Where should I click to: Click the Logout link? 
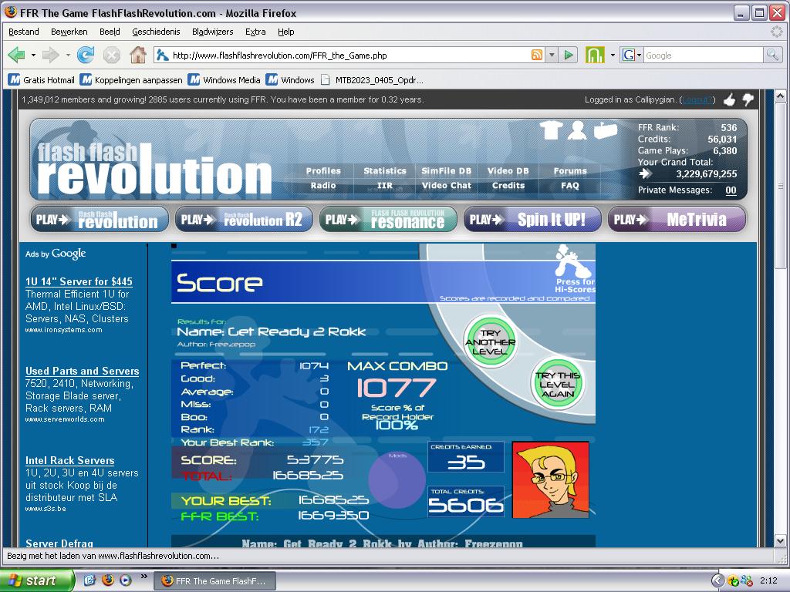pyautogui.click(x=697, y=99)
